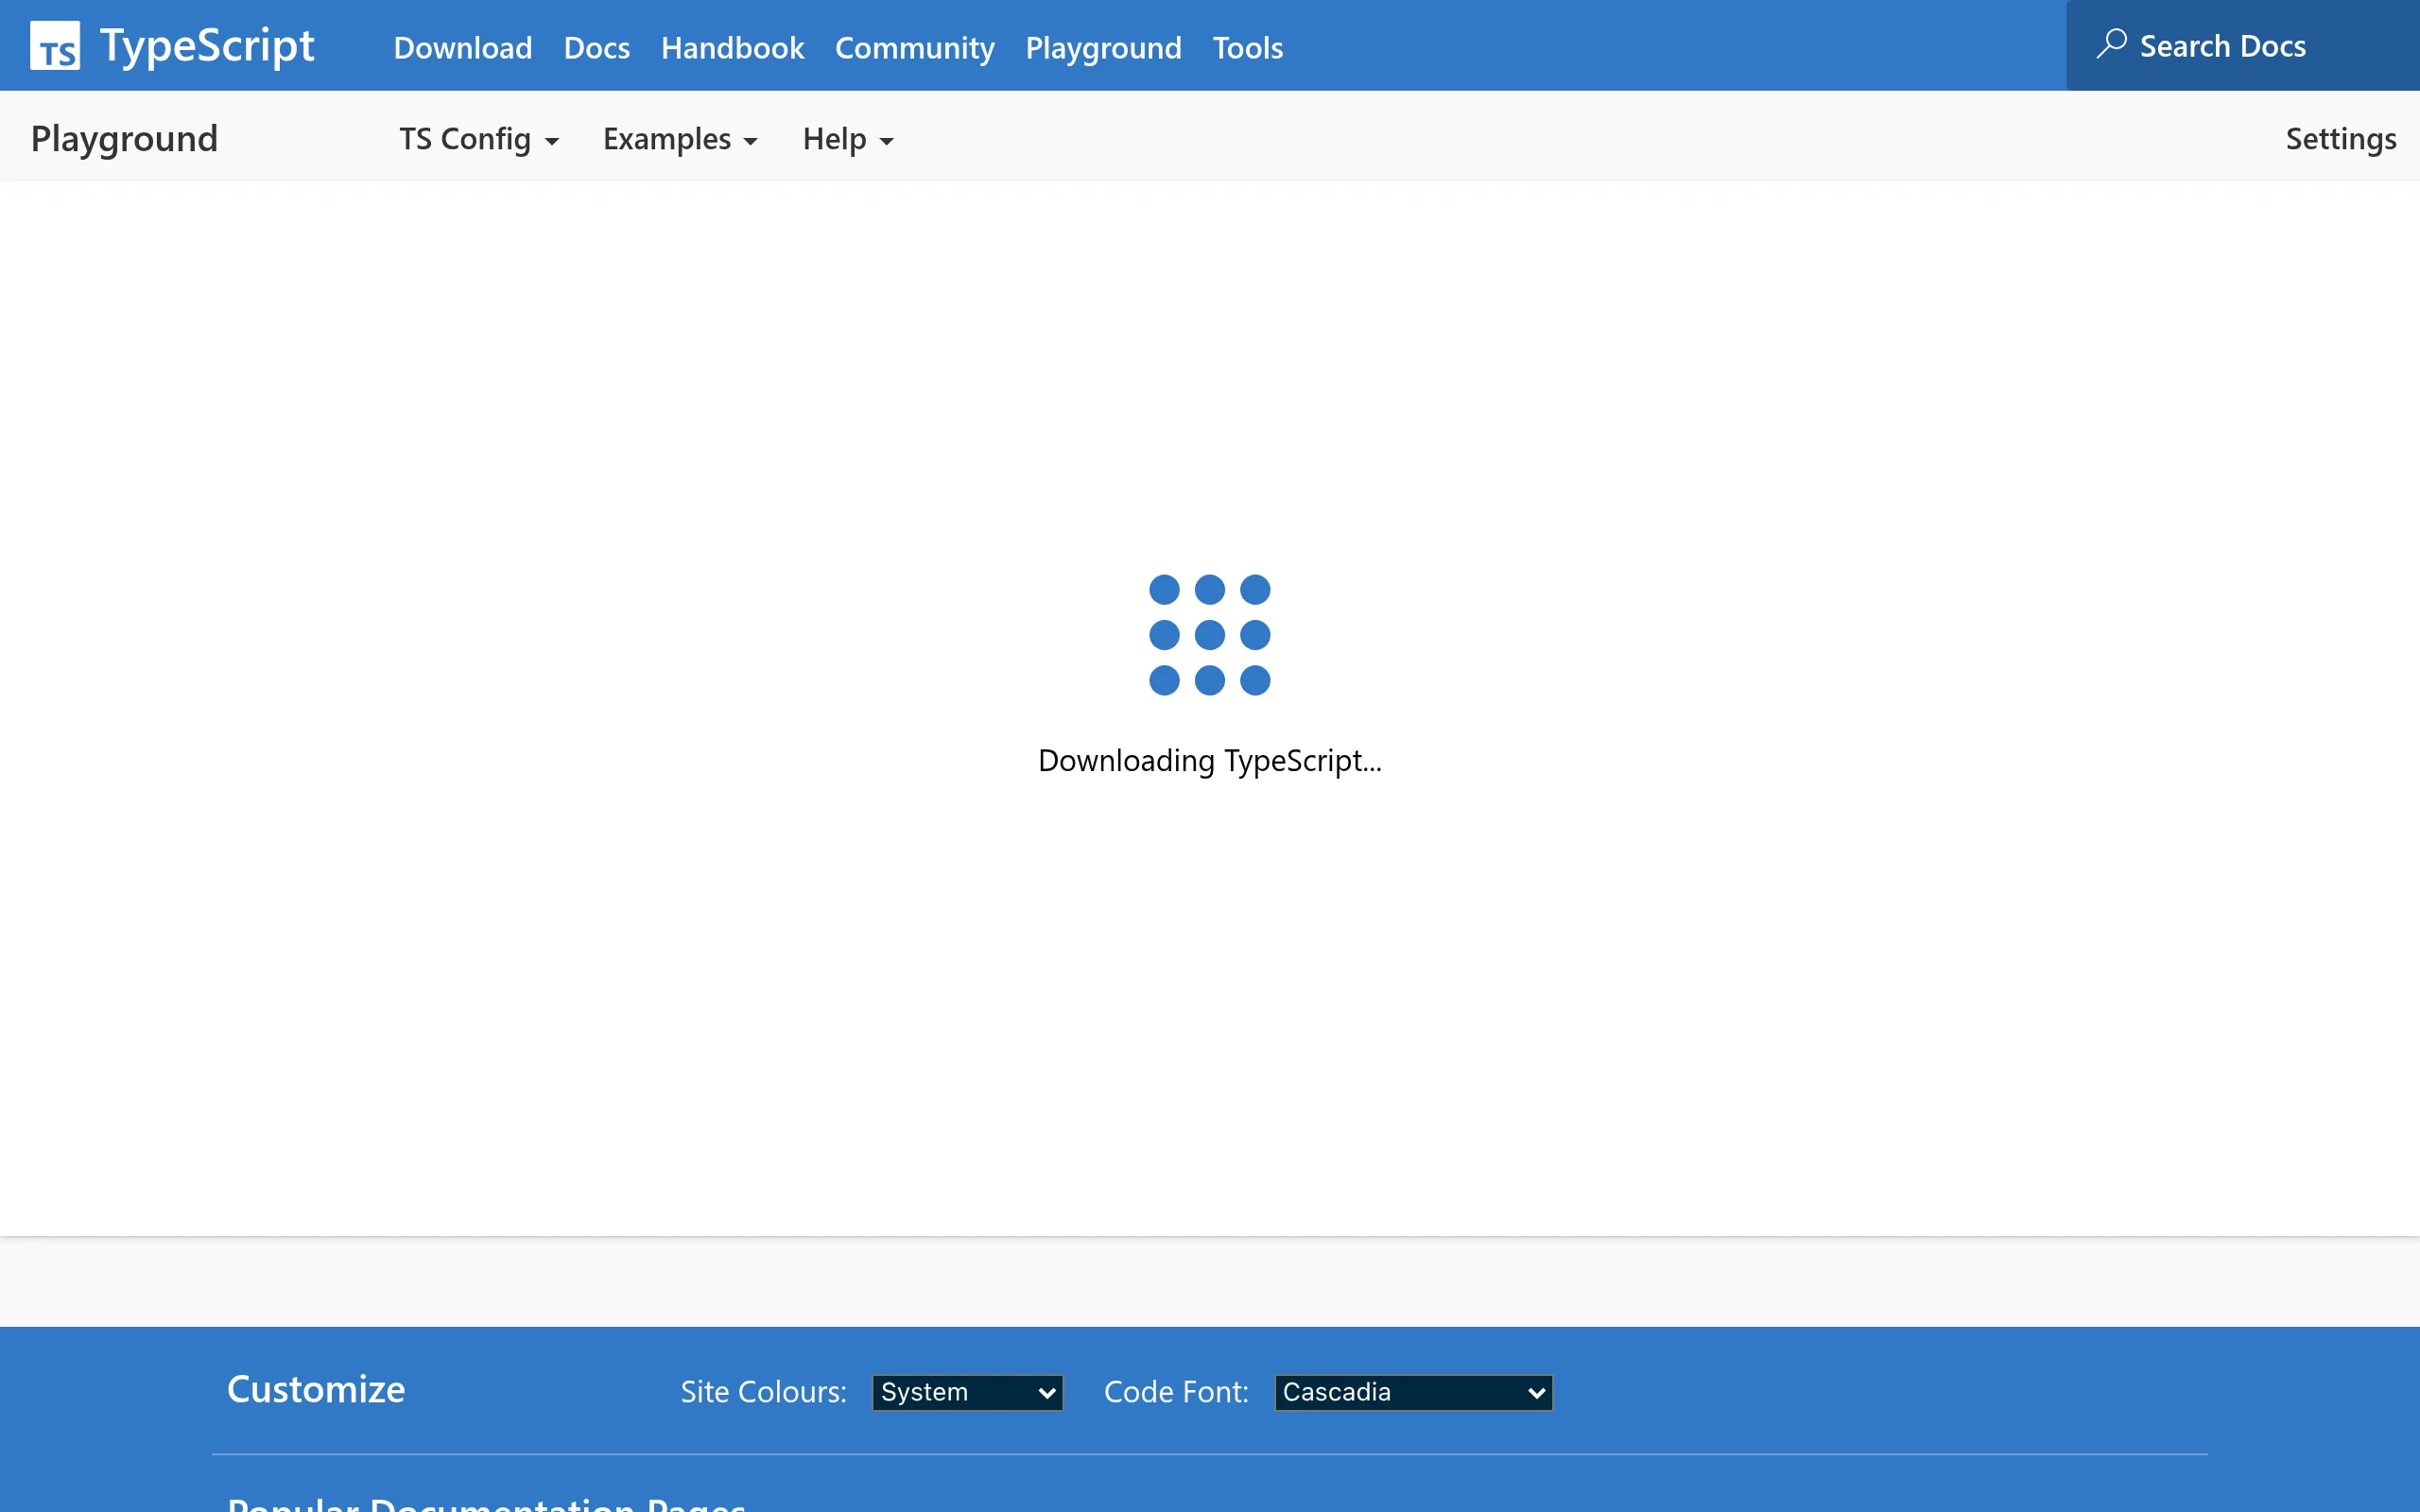This screenshot has height=1512, width=2420.
Task: Open the Examples dropdown menu
Action: pos(679,139)
